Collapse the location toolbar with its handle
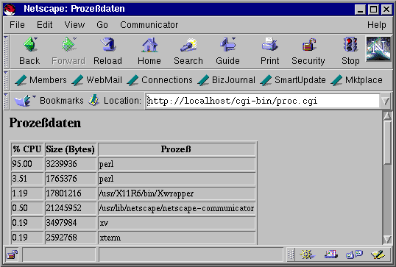The width and height of the screenshot is (396, 267). click(x=6, y=101)
